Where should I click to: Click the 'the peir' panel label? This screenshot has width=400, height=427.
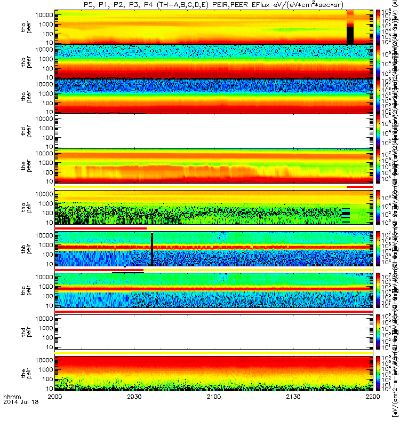pos(26,374)
